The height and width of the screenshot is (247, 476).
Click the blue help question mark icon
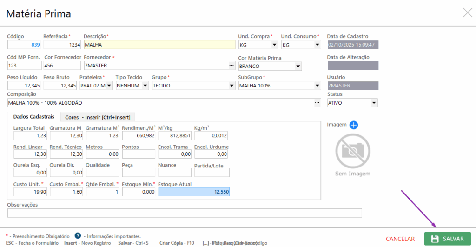[78, 236]
